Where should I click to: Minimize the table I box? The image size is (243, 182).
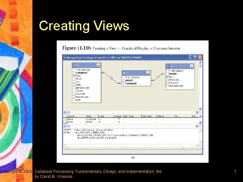[148, 73]
